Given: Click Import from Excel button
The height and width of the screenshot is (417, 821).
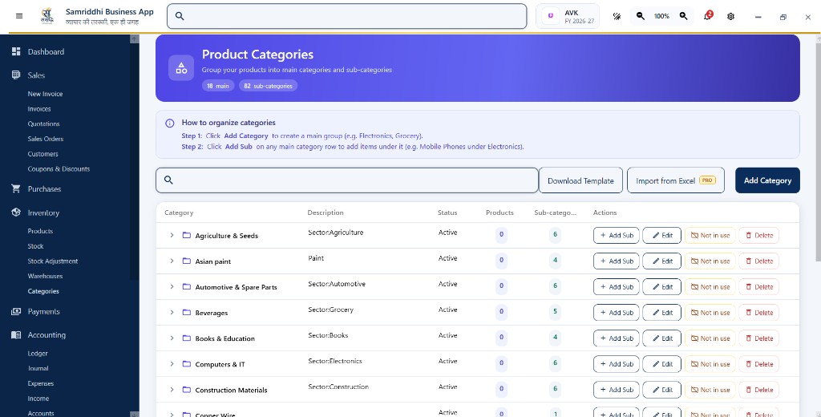Looking at the screenshot, I should pyautogui.click(x=675, y=180).
